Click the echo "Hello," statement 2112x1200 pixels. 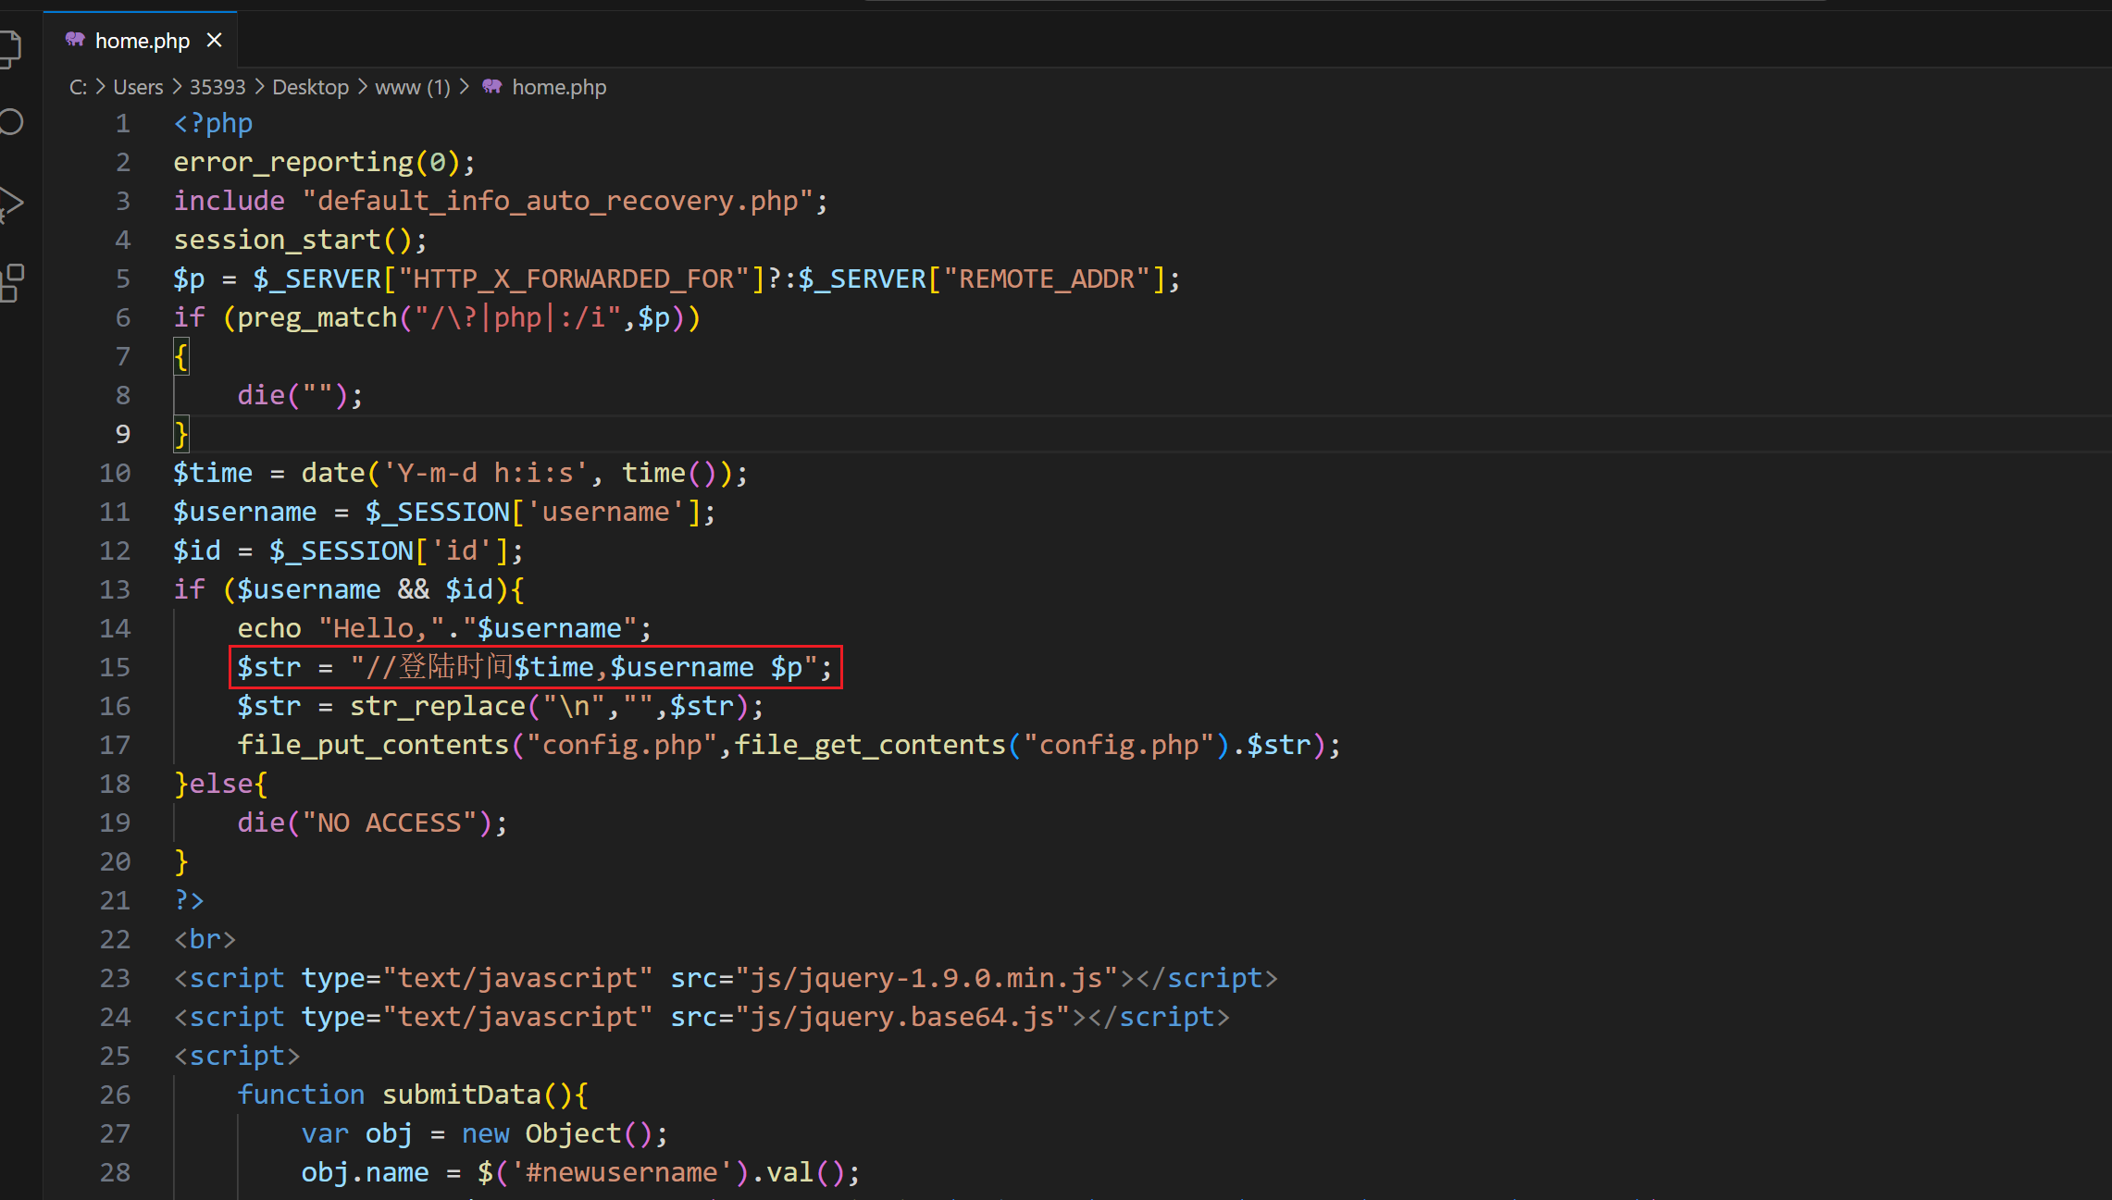[x=444, y=628]
